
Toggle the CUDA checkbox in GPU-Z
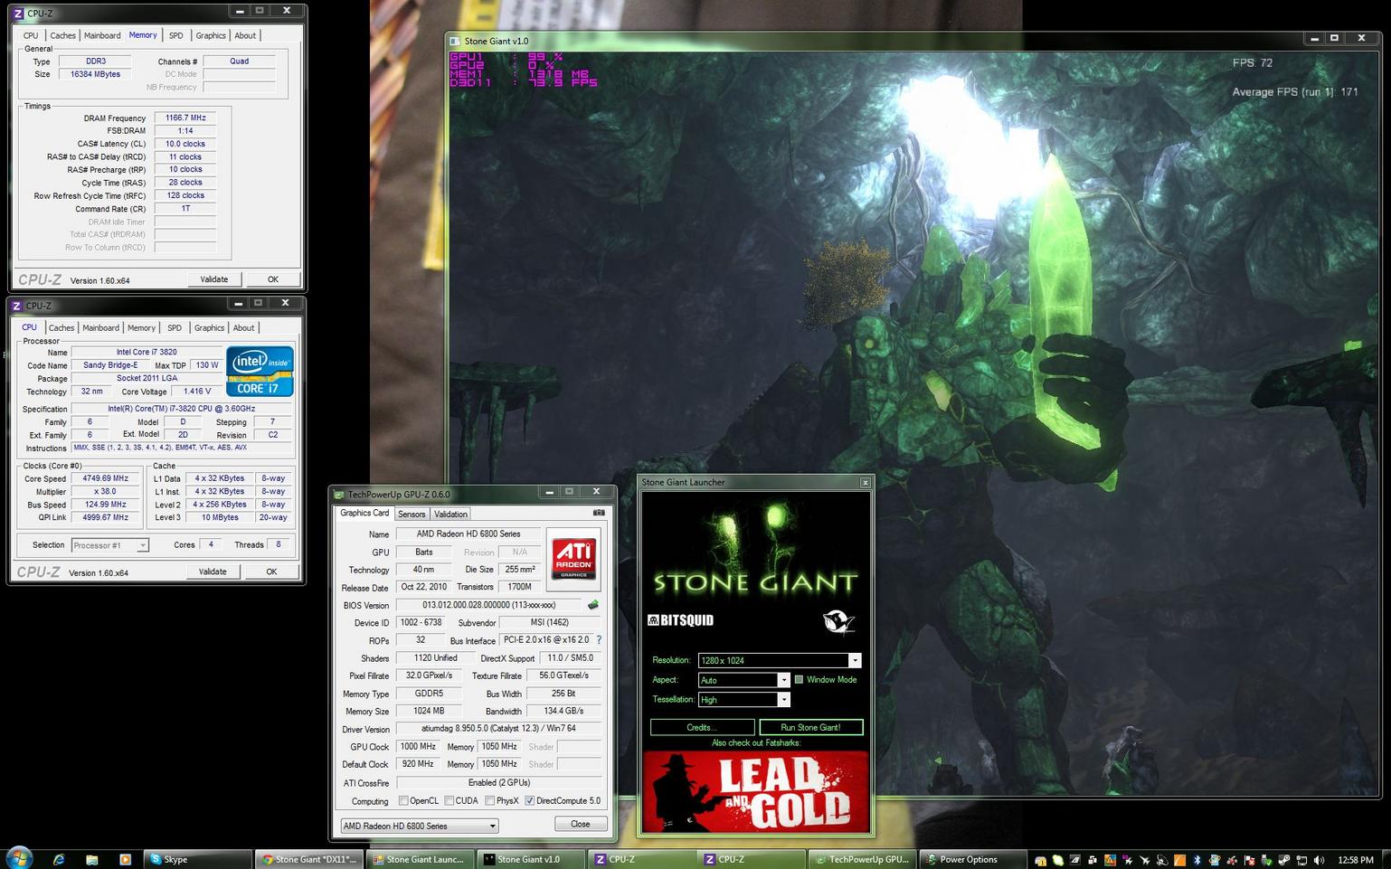point(449,800)
